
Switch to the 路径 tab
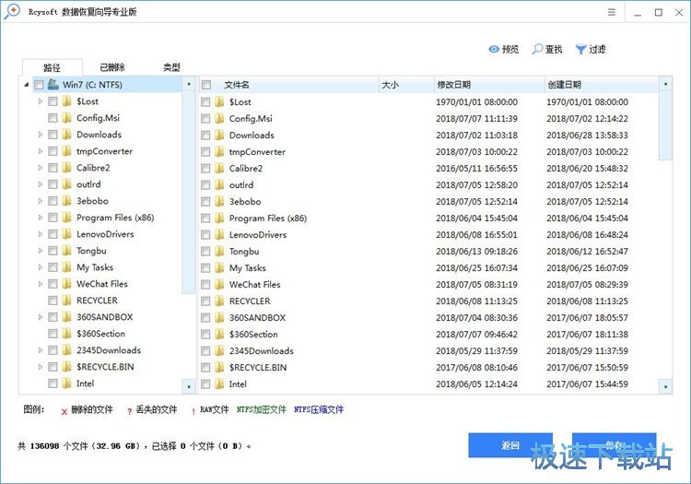click(52, 67)
